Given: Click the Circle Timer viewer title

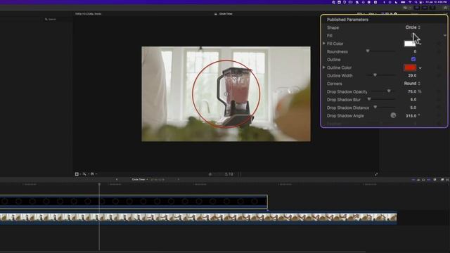Looking at the screenshot, I should (226, 14).
